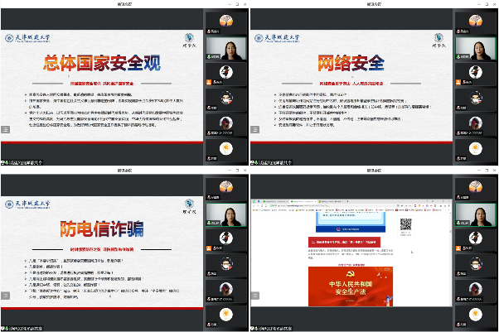Select the top participant avatar in the 总体国家安全观 window

click(225, 21)
